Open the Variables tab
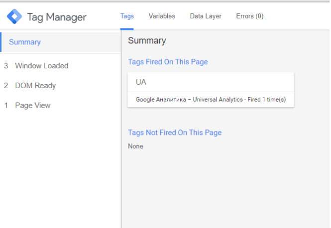This screenshot has height=228, width=331. (x=162, y=16)
